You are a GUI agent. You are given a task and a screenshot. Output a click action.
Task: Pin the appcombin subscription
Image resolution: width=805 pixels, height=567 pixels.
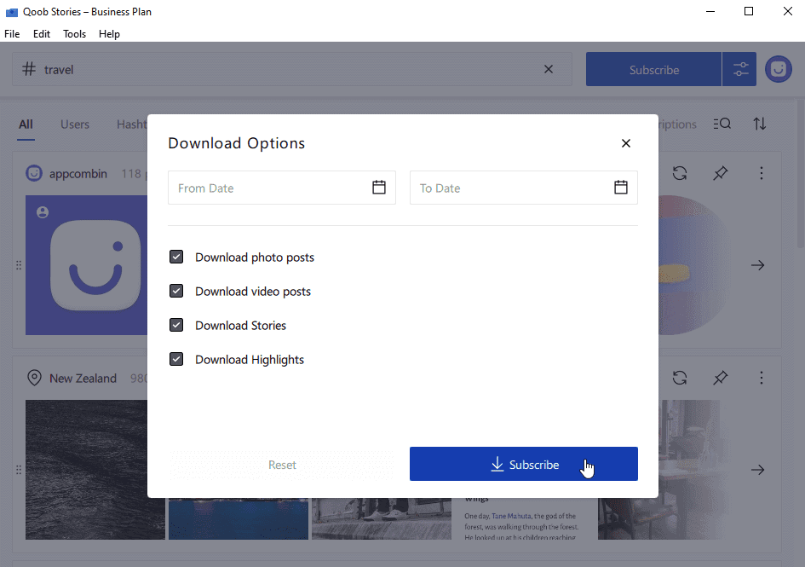[721, 173]
